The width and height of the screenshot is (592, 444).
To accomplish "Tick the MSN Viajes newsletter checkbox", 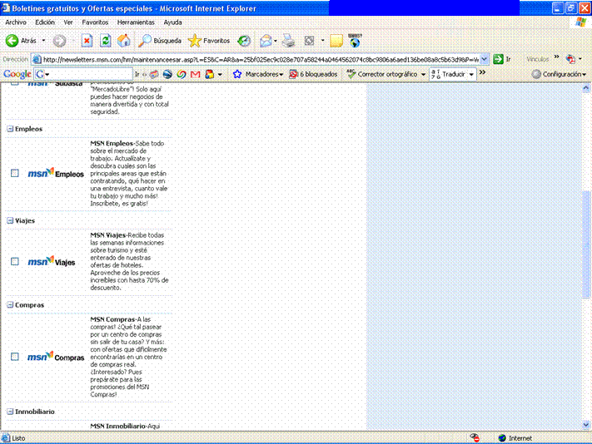I will pos(14,261).
